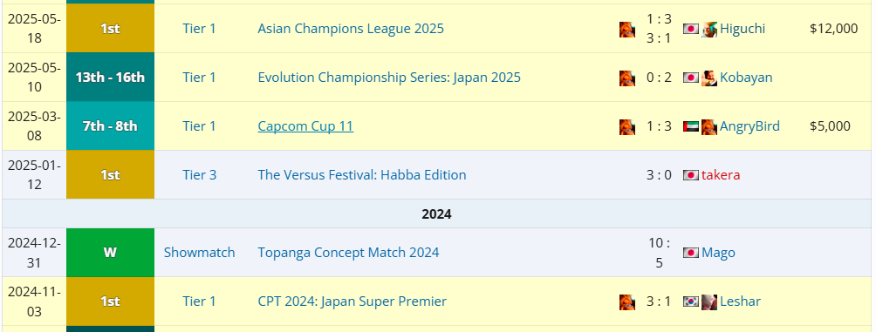This screenshot has height=332, width=876.
Task: Open the takera player page
Action: click(x=721, y=174)
